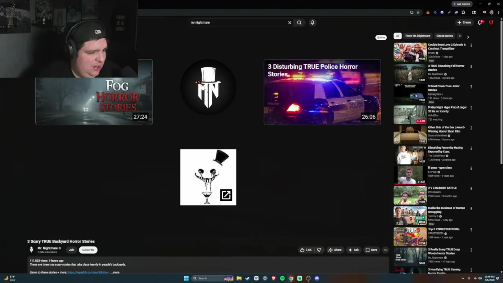Click the Ask button under the video
This screenshot has height=283, width=503.
pyautogui.click(x=353, y=250)
